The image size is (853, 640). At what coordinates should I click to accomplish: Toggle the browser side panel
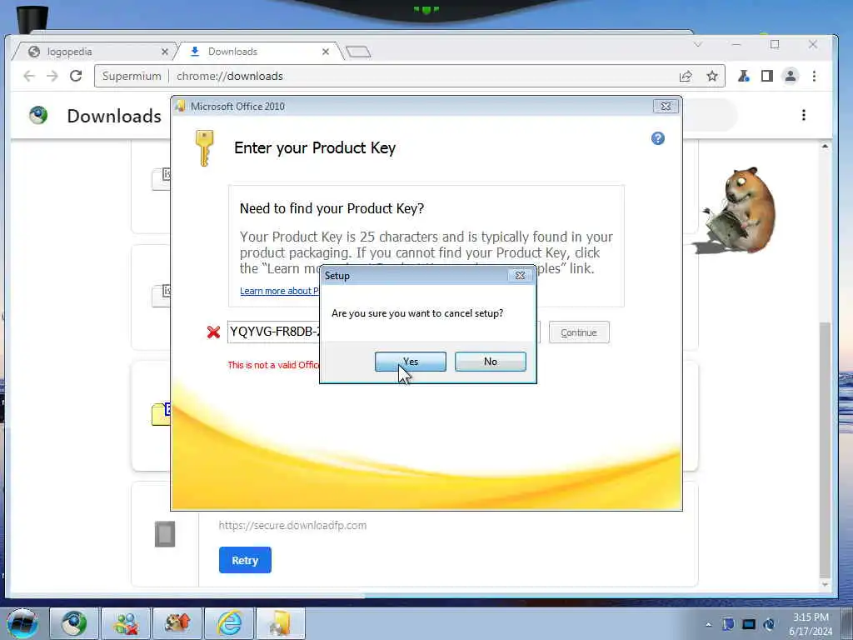click(x=767, y=76)
